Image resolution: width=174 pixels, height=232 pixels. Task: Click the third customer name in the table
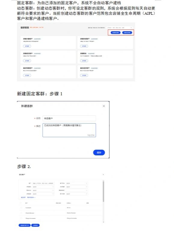tap(30, 218)
